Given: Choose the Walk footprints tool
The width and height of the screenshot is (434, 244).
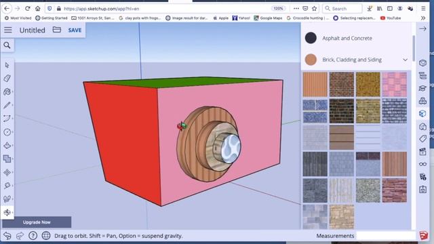Looking at the screenshot, I should (x=7, y=199).
